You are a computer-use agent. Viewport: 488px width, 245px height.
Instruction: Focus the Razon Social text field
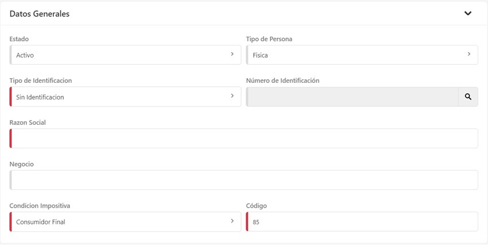pyautogui.click(x=244, y=139)
